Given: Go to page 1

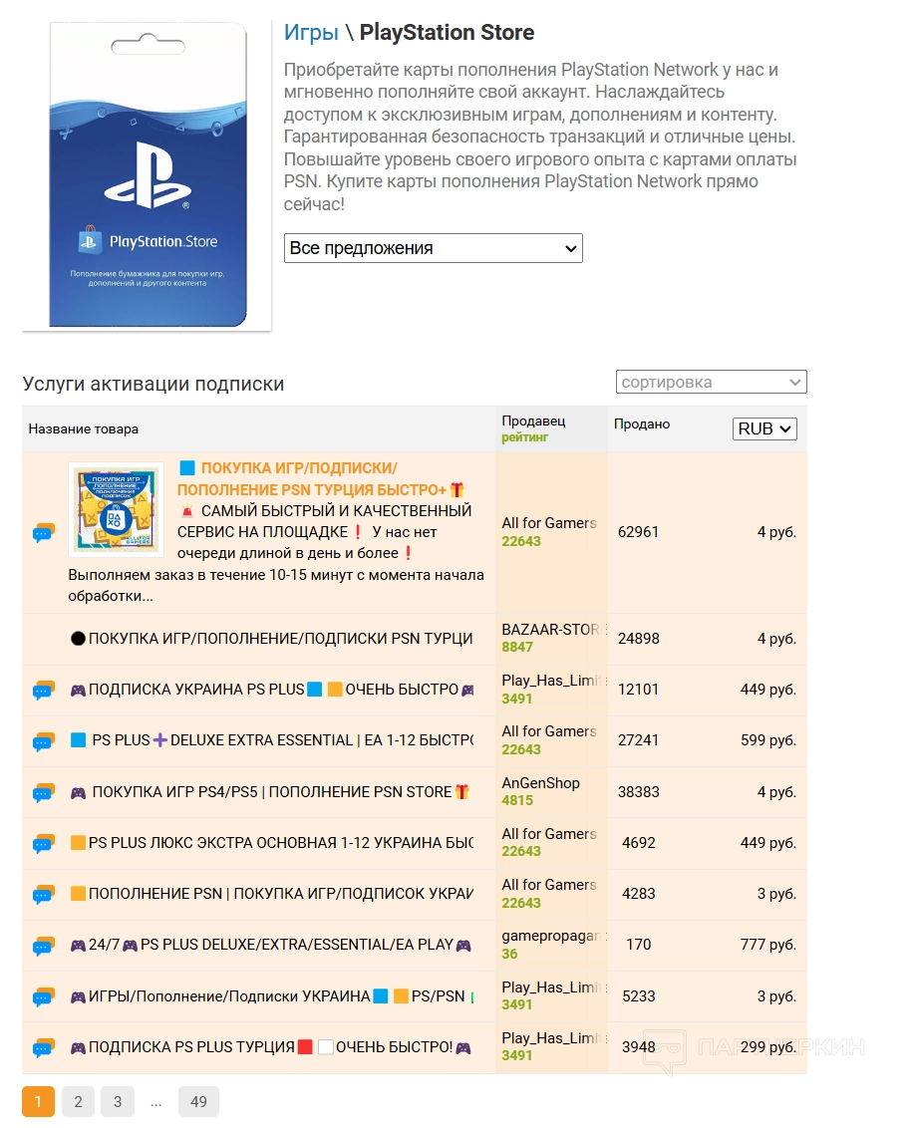Looking at the screenshot, I should point(38,1101).
